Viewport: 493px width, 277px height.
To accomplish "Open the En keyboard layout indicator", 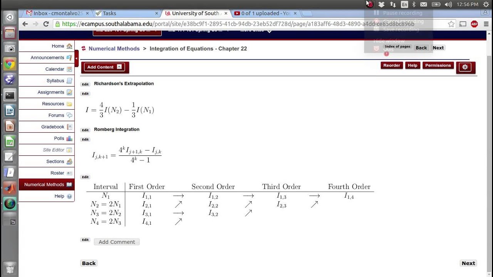I will (x=404, y=4).
